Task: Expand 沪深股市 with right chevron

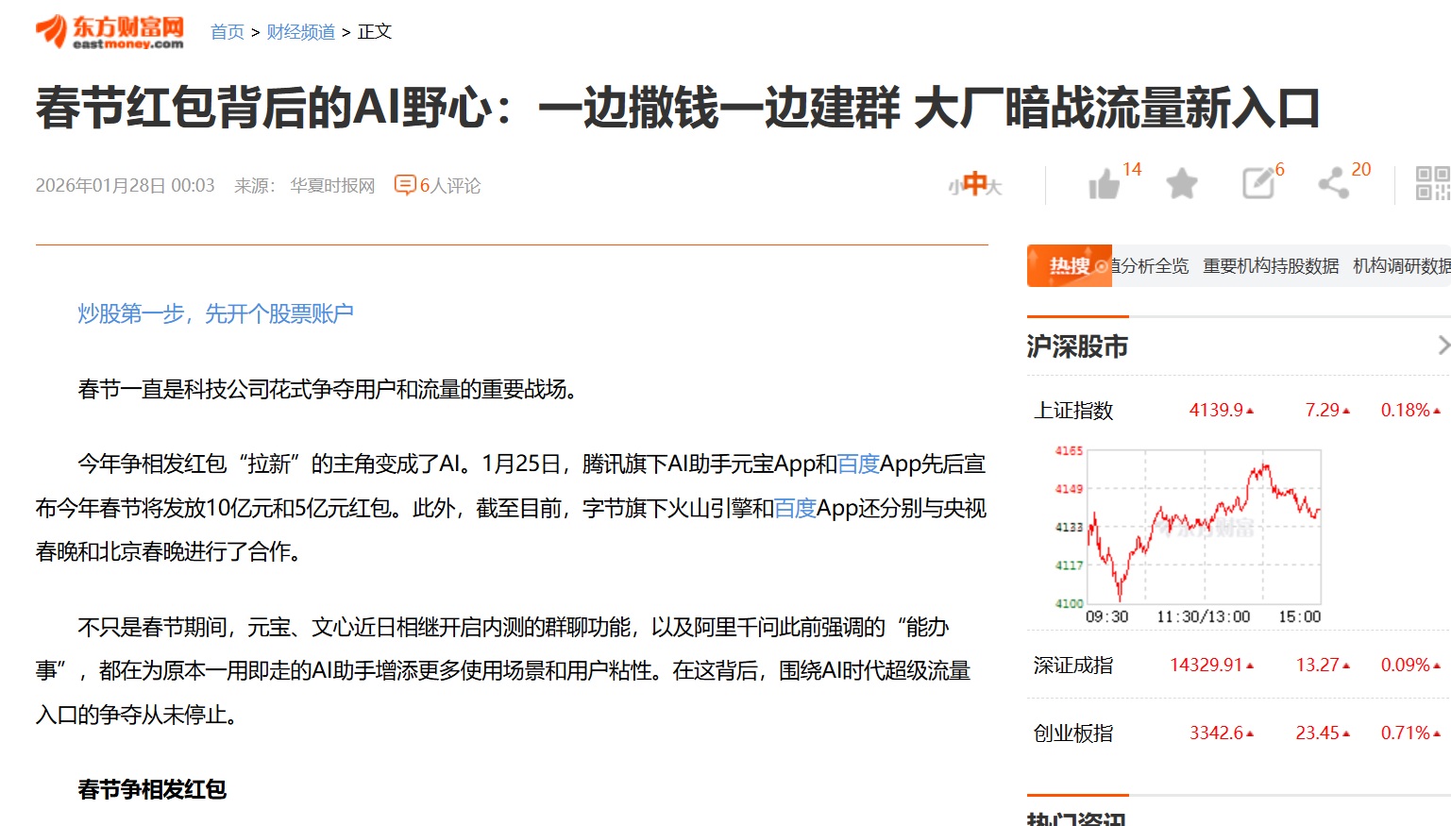Action: pos(1443,346)
